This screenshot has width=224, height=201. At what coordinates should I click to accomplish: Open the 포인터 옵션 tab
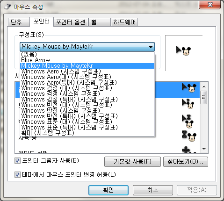[71, 22]
